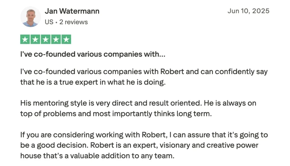Image resolution: width=290 pixels, height=166 pixels.
Task: Click the Jun 10, 2025 review date
Action: pos(248,11)
